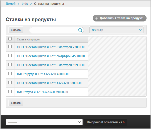Open the bids breadcrumb link

[x=25, y=4]
